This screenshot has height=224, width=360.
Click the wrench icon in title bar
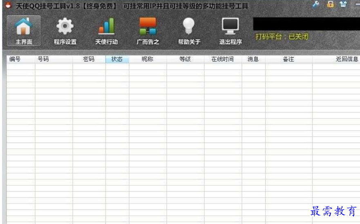coord(316,4)
